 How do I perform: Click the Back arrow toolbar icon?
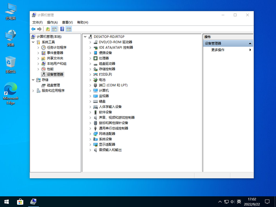[x=33, y=29]
